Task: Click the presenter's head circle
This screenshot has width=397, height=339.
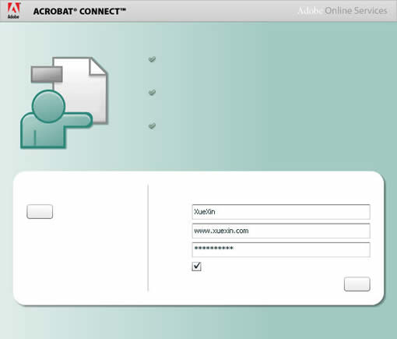Action: pos(48,106)
